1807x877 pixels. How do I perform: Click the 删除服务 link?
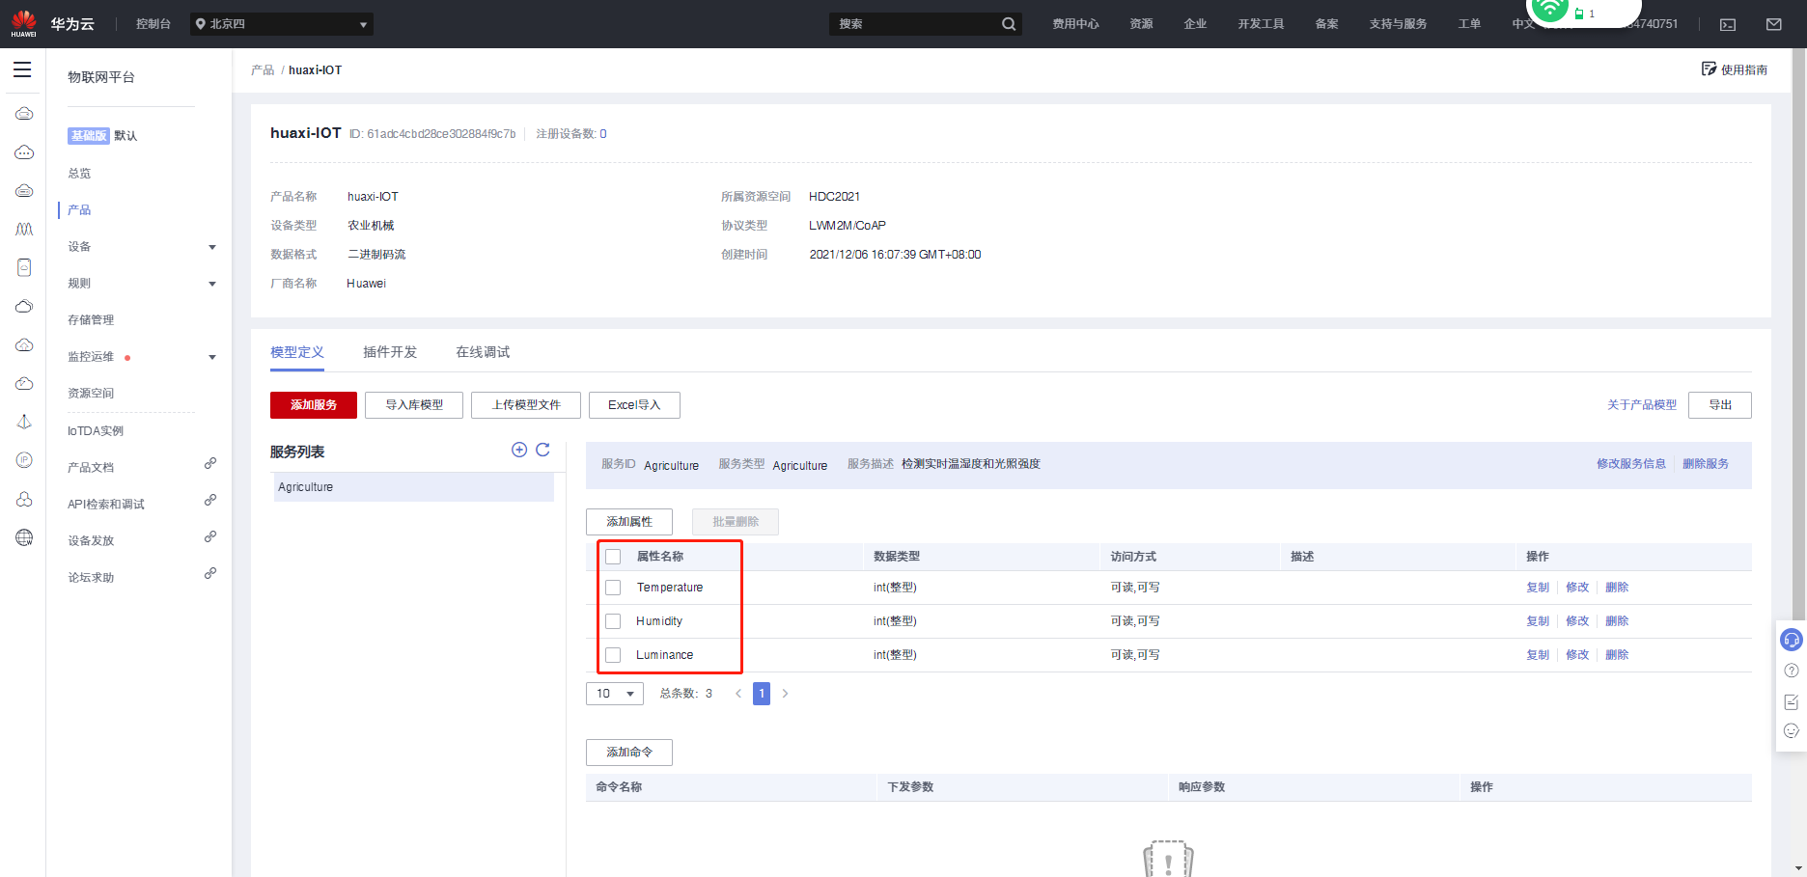(x=1706, y=464)
